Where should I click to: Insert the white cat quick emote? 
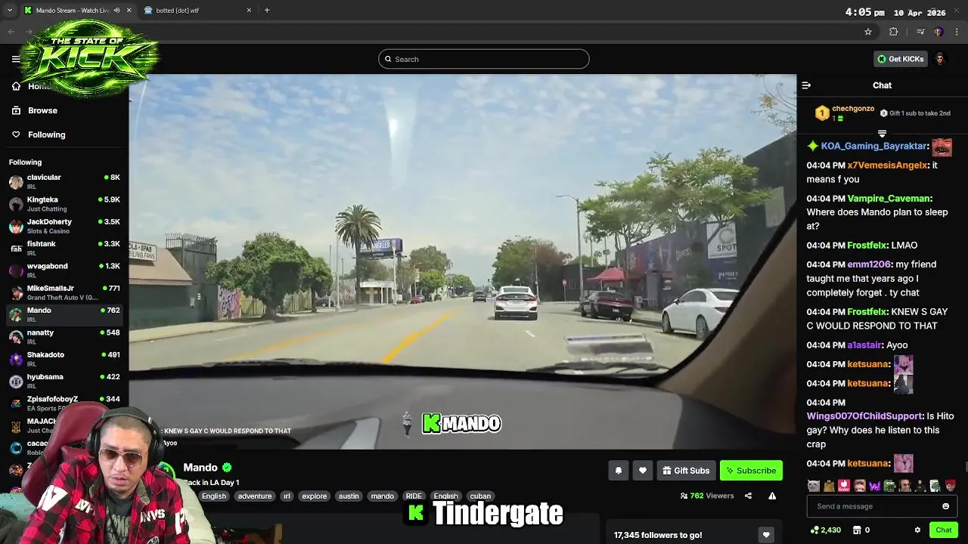click(x=813, y=486)
